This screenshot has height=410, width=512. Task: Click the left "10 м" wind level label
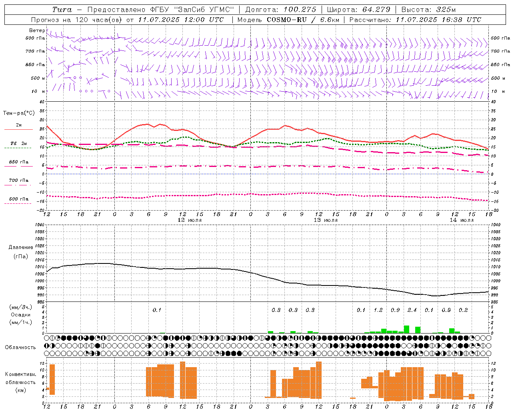38,91
